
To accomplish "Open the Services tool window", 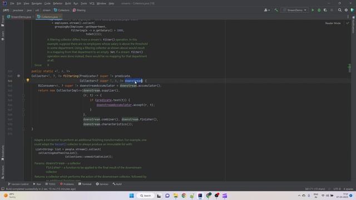I will pos(102,184).
